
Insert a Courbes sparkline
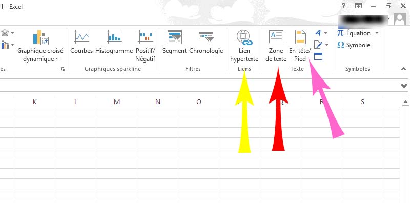[81, 42]
